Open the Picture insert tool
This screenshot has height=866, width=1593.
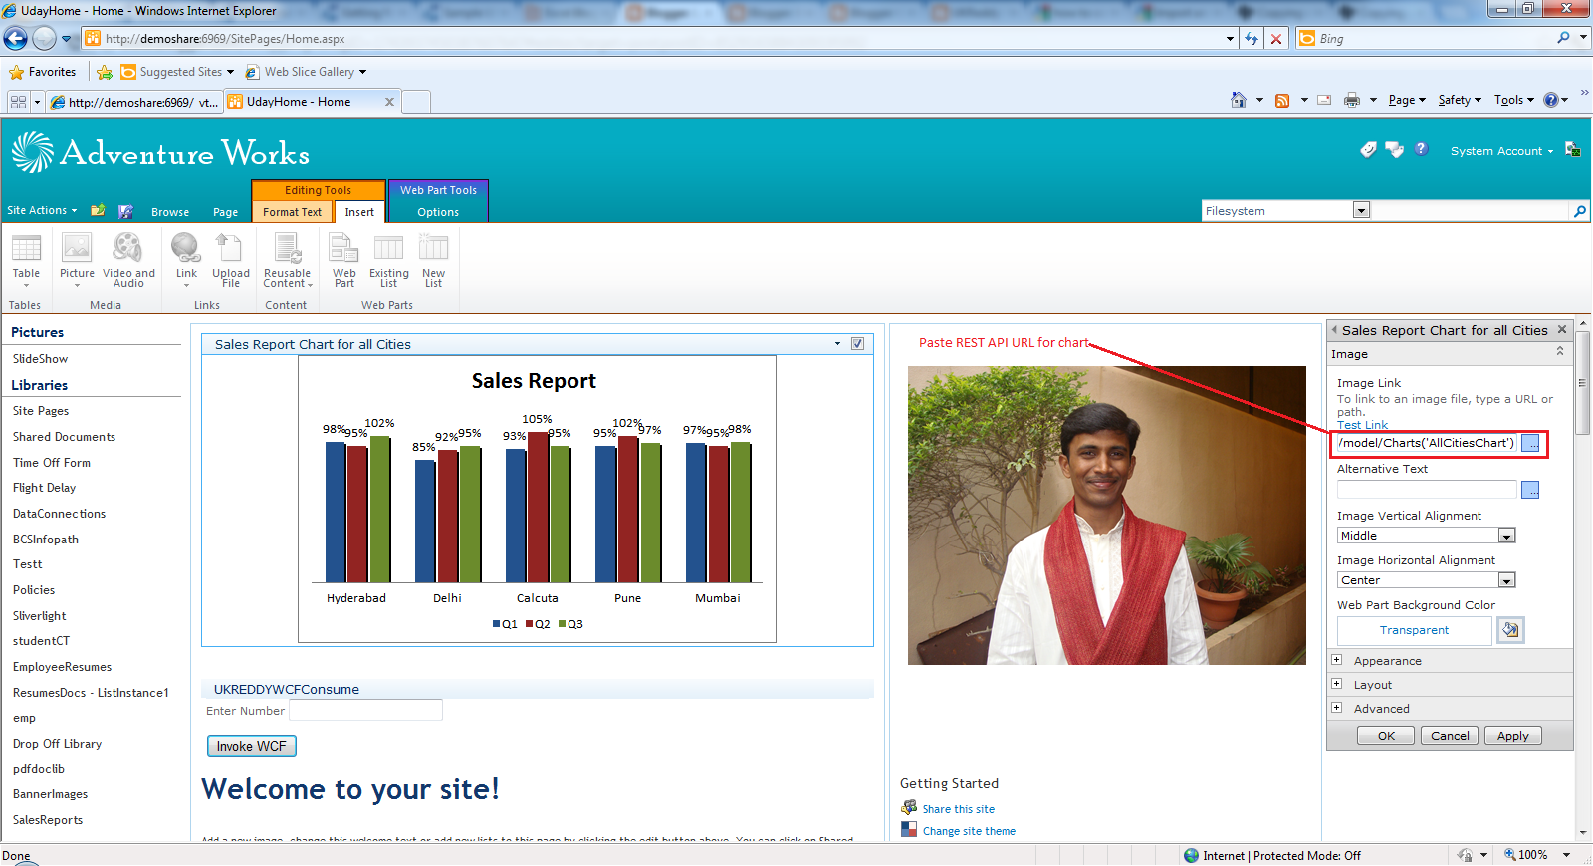point(77,260)
